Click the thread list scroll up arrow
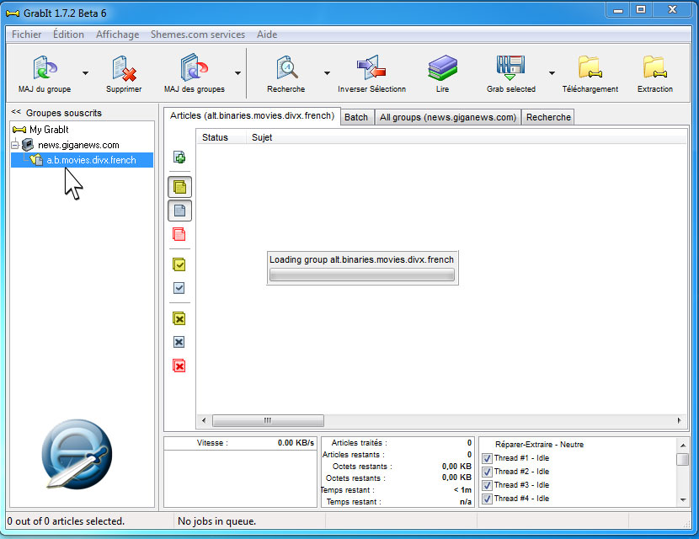Viewport: 699px width, 539px height. [683, 446]
